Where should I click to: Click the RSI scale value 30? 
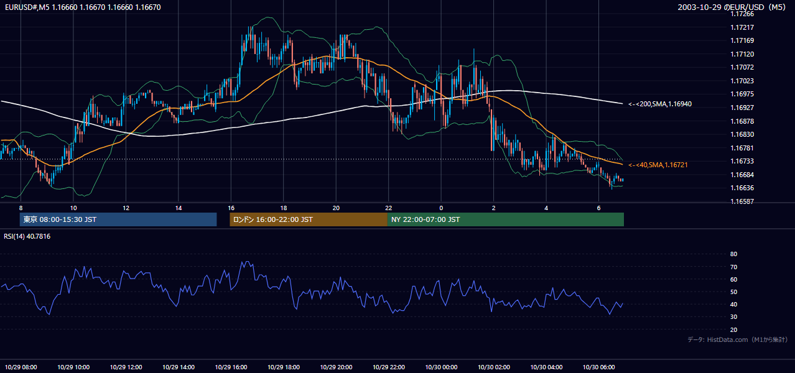tap(733, 317)
